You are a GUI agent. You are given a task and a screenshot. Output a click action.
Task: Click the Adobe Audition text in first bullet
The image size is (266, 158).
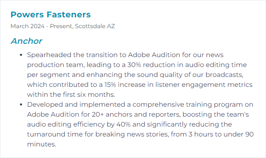[154, 55]
